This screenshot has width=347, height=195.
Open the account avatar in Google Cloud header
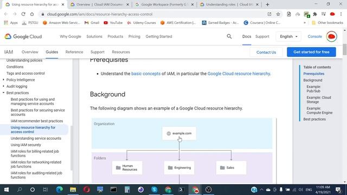[331, 36]
